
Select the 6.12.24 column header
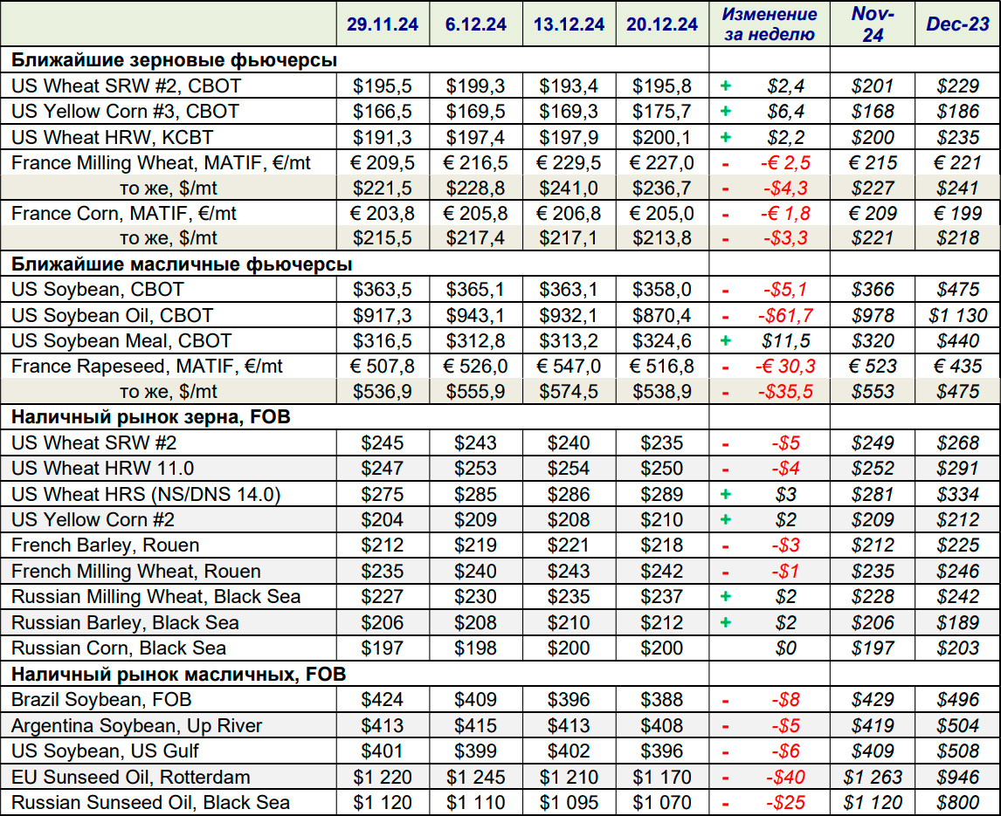(x=475, y=24)
